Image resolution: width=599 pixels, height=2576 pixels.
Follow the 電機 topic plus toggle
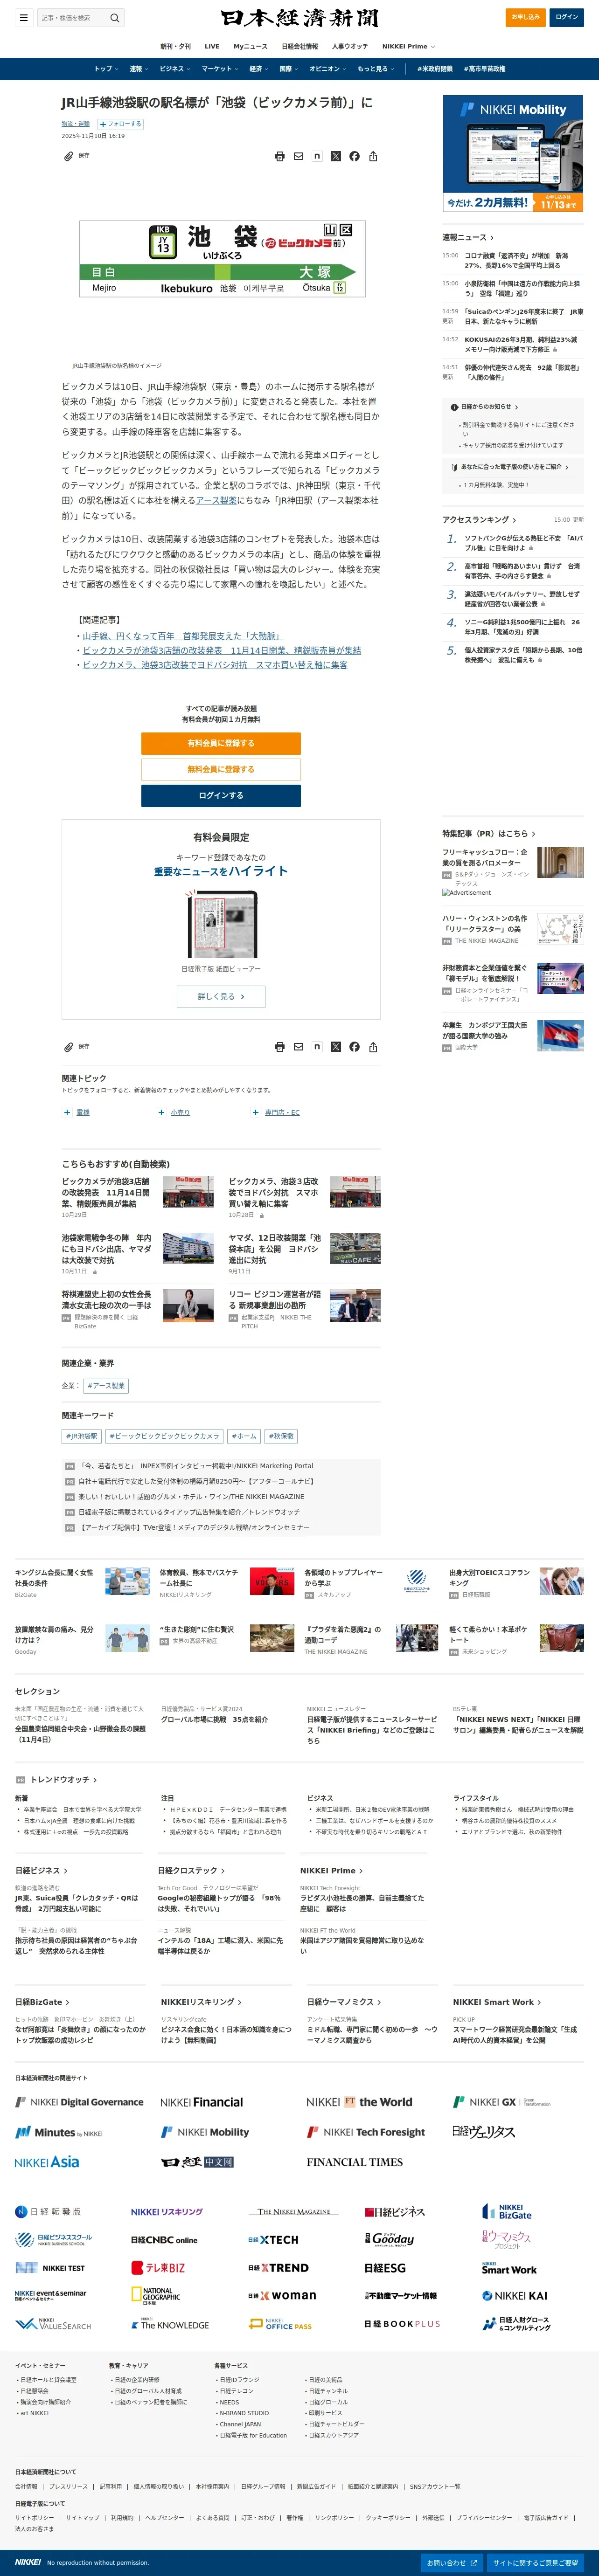[x=67, y=1112]
